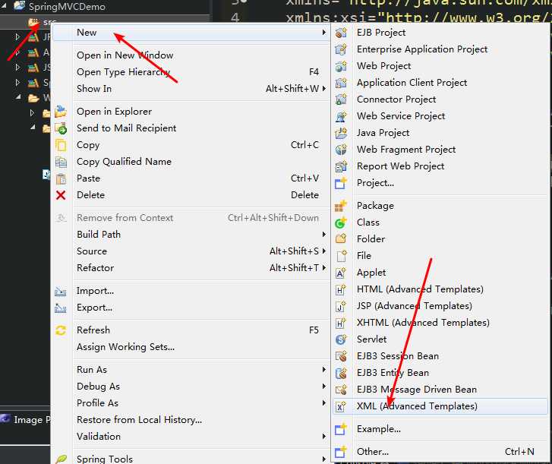
Task: Click the Java Project folder icon
Action: tap(341, 133)
